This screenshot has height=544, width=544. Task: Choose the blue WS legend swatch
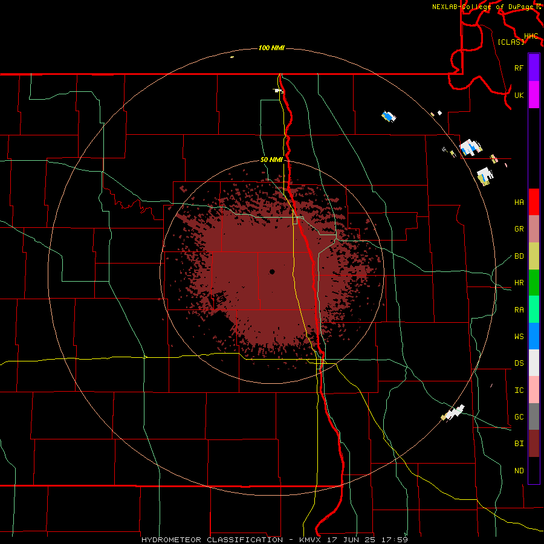[534, 336]
